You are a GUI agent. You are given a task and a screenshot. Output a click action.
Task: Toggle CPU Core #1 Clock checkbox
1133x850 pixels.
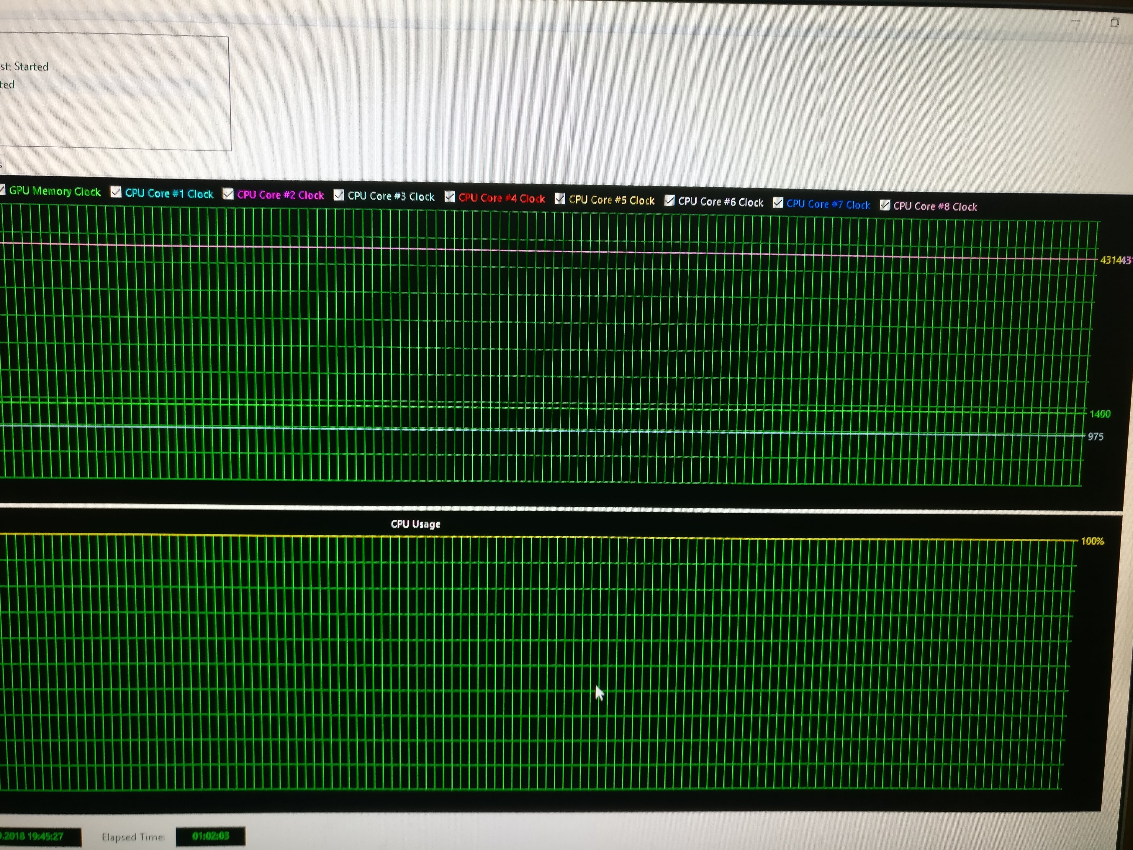click(116, 192)
